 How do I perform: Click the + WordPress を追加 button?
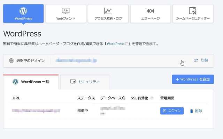pos(193,79)
